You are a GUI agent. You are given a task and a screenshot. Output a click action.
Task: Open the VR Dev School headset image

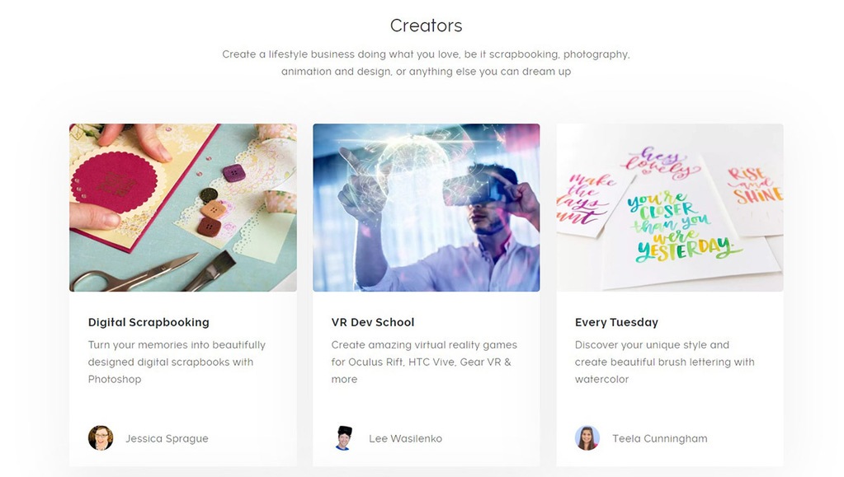click(x=427, y=208)
